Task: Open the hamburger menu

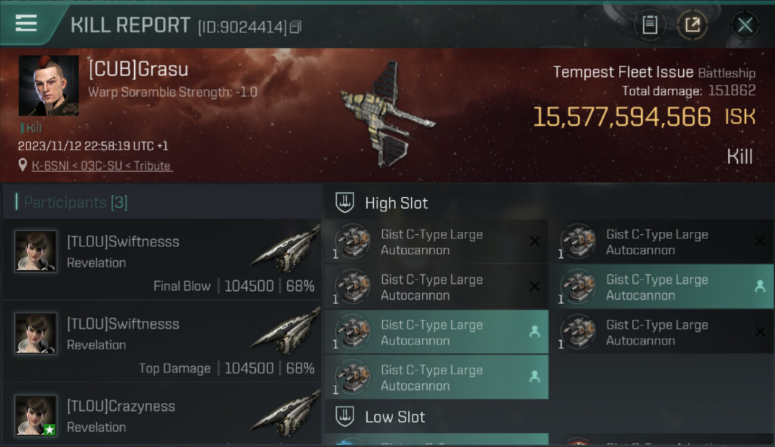Action: tap(26, 24)
